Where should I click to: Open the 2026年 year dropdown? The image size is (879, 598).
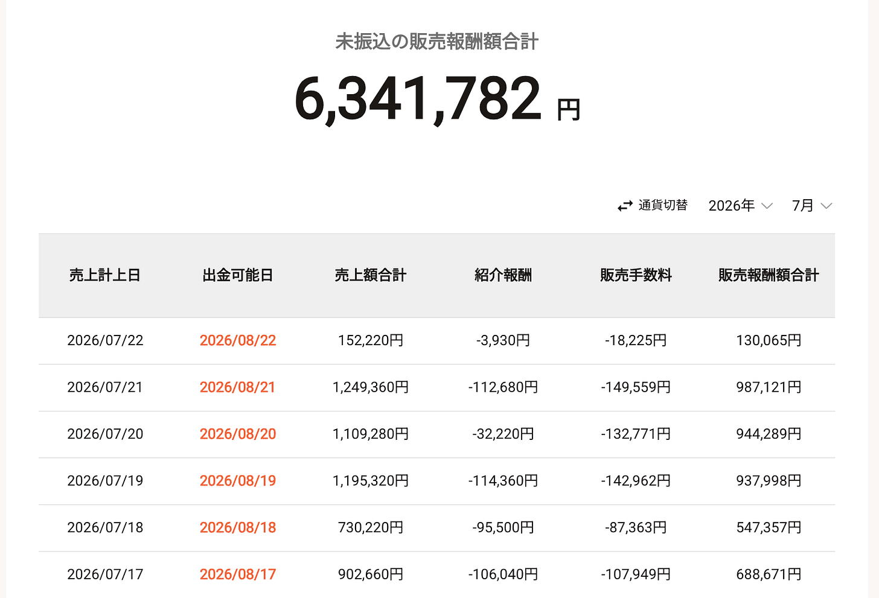pos(740,206)
